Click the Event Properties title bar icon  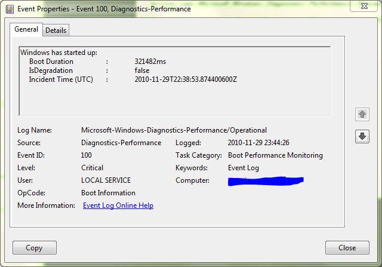pyautogui.click(x=10, y=9)
